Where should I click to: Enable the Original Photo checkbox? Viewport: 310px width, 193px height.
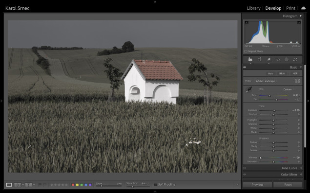pyautogui.click(x=246, y=52)
